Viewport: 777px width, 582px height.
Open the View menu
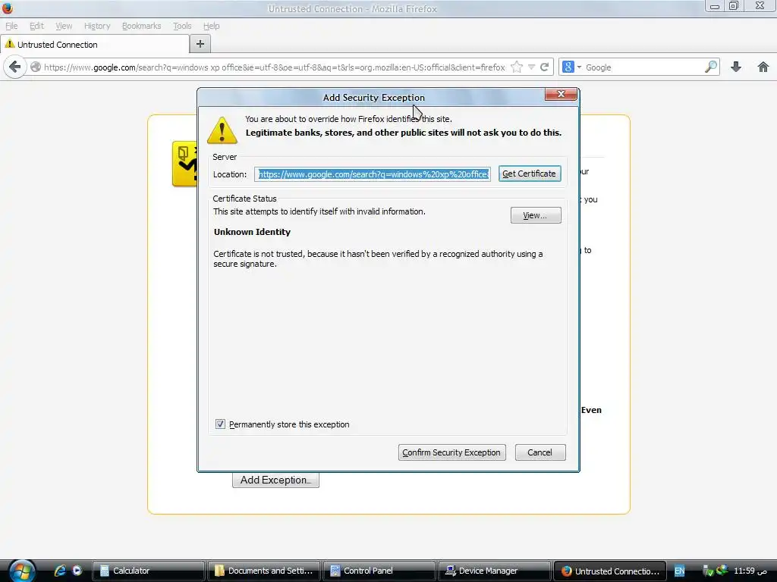(64, 26)
